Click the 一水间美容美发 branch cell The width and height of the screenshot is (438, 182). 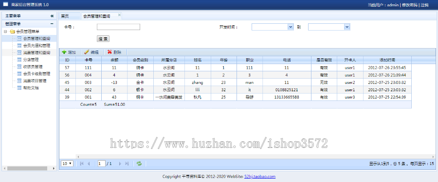tap(169, 97)
